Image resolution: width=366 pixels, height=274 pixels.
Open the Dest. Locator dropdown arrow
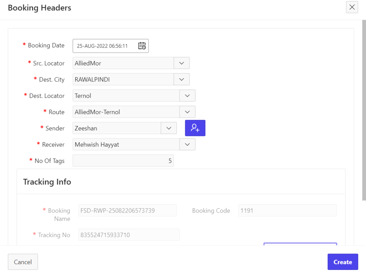tap(187, 96)
